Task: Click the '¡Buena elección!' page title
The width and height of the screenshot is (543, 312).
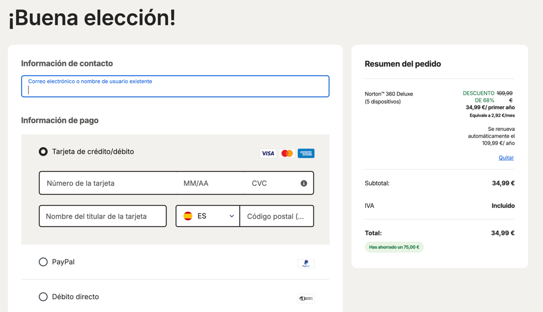Action: point(92,18)
